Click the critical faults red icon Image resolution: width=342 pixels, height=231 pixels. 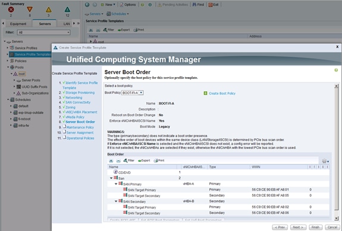(x=11, y=10)
